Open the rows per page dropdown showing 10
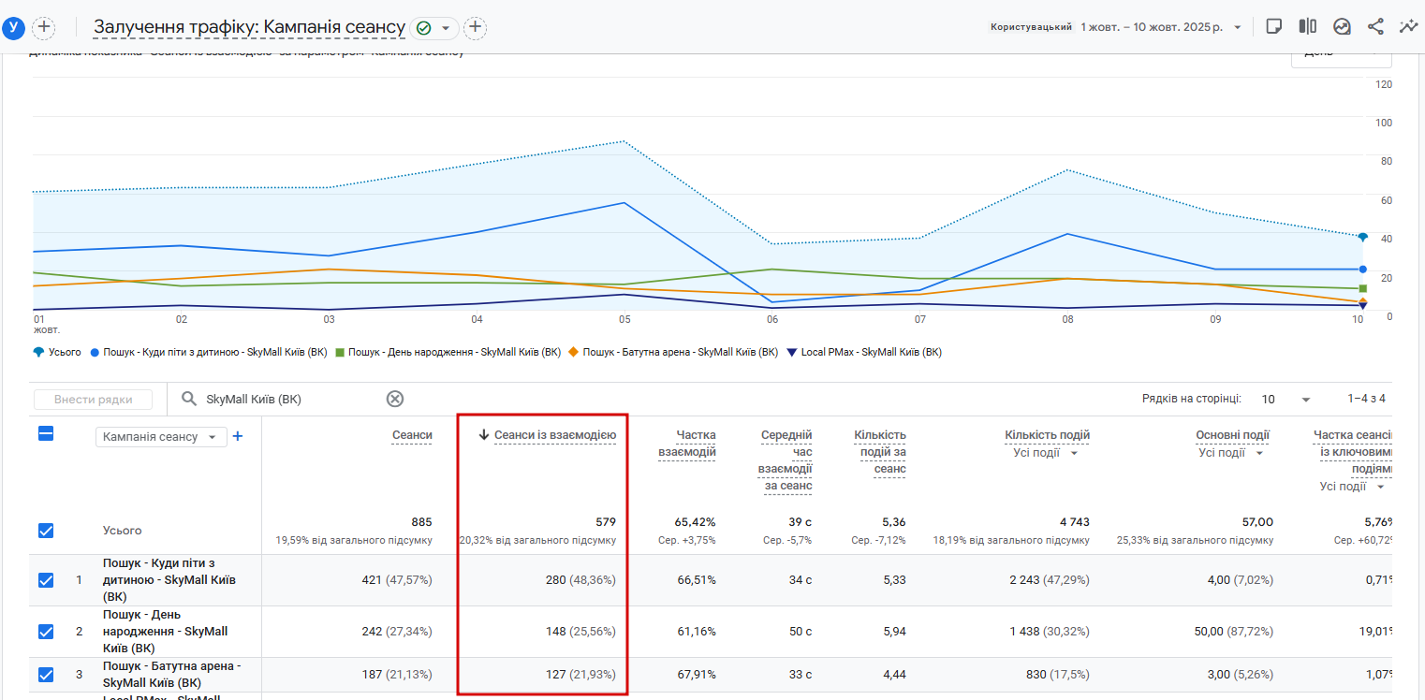Screen dimensions: 1425x700 click(1285, 400)
